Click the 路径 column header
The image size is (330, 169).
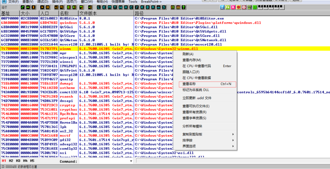pos(139,13)
